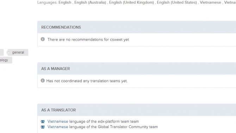Select the tag ending in 'ology'

coord(6,60)
